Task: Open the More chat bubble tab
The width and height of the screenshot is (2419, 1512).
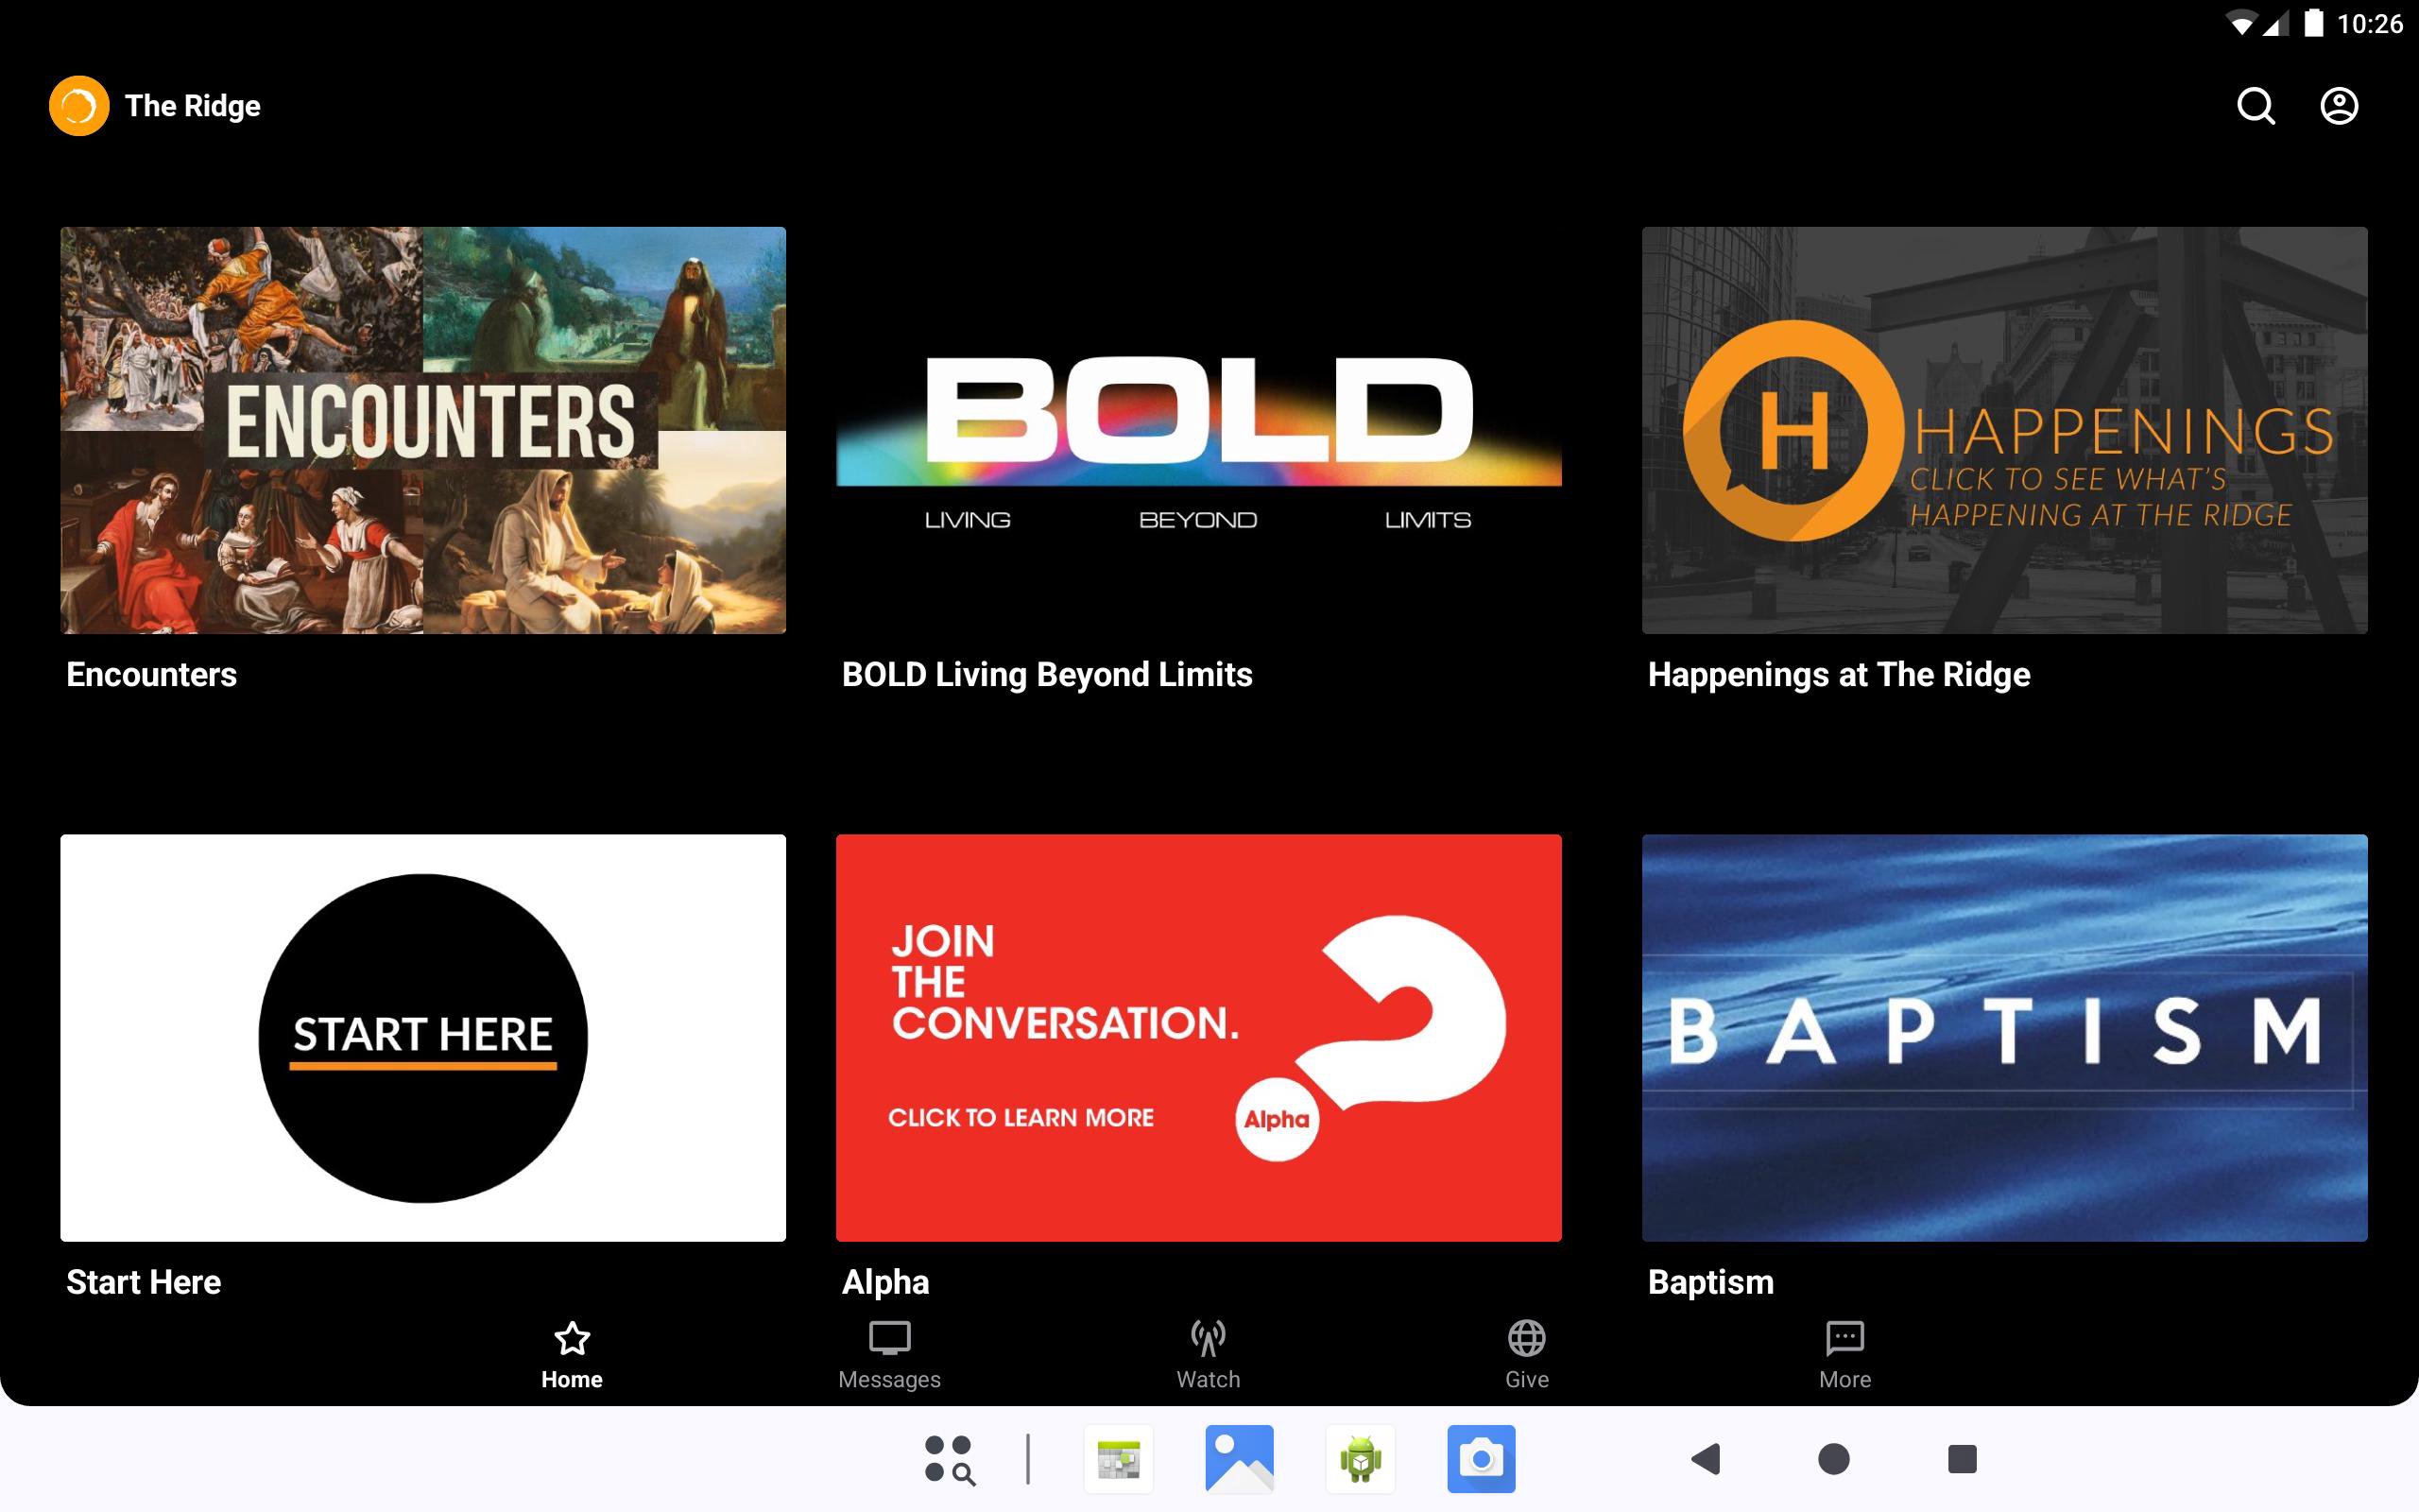Action: (x=1844, y=1355)
